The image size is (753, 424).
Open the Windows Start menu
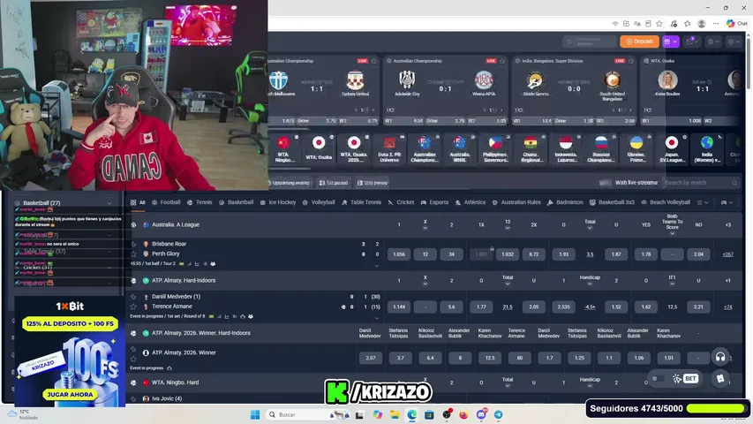point(255,414)
